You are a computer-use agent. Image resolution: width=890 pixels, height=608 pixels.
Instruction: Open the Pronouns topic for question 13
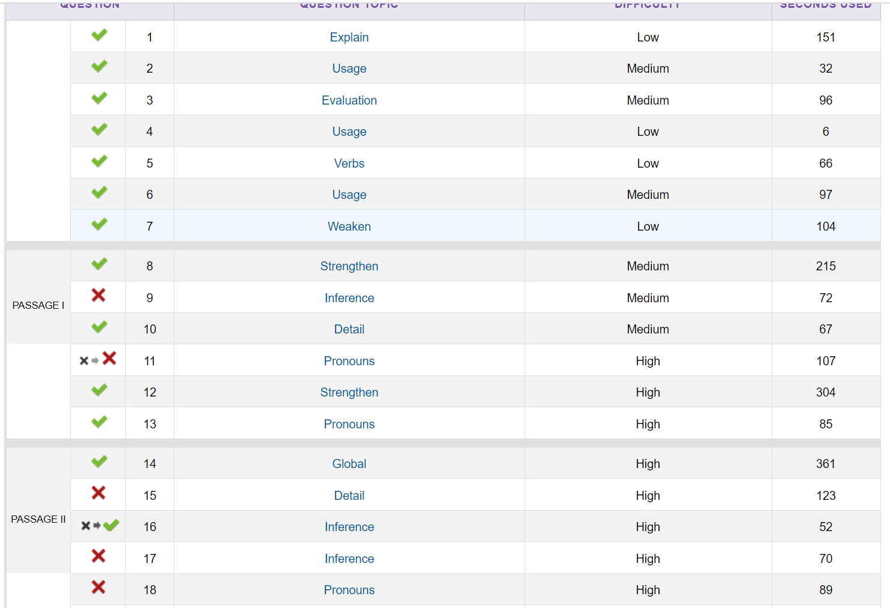349,424
